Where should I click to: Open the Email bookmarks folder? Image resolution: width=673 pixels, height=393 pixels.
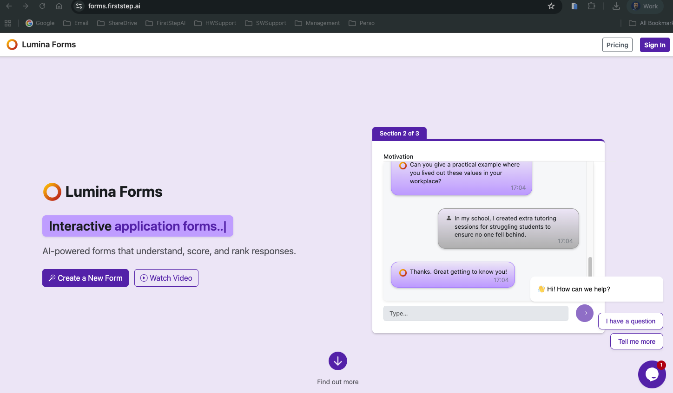pyautogui.click(x=76, y=23)
